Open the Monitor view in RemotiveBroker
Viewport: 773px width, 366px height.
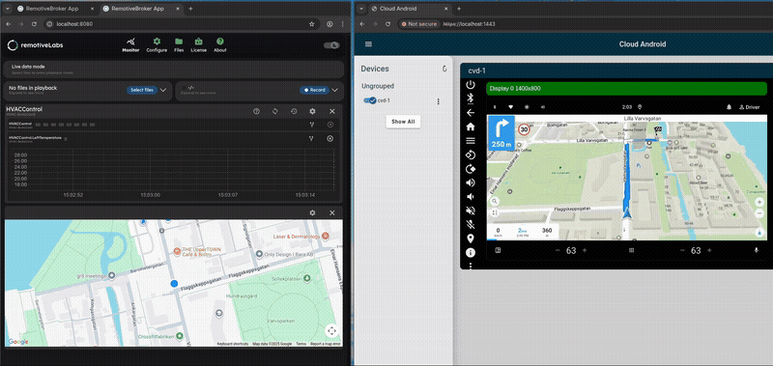click(x=130, y=44)
